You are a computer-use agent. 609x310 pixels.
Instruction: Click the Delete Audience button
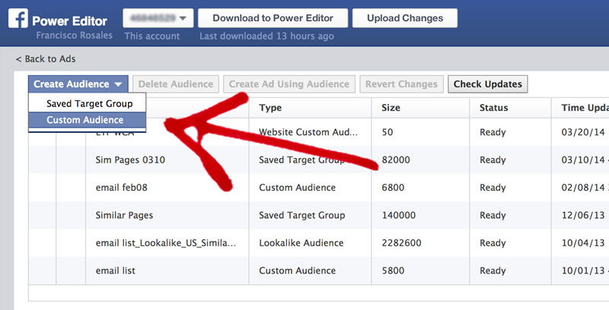pyautogui.click(x=176, y=84)
